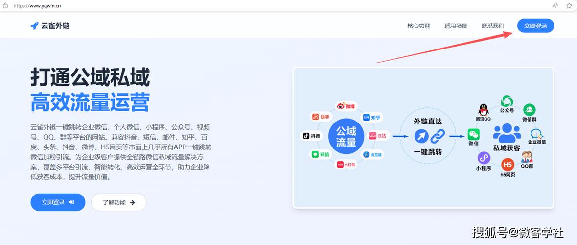Click the lock icon beside the URL
This screenshot has width=577, height=245.
pos(5,5)
